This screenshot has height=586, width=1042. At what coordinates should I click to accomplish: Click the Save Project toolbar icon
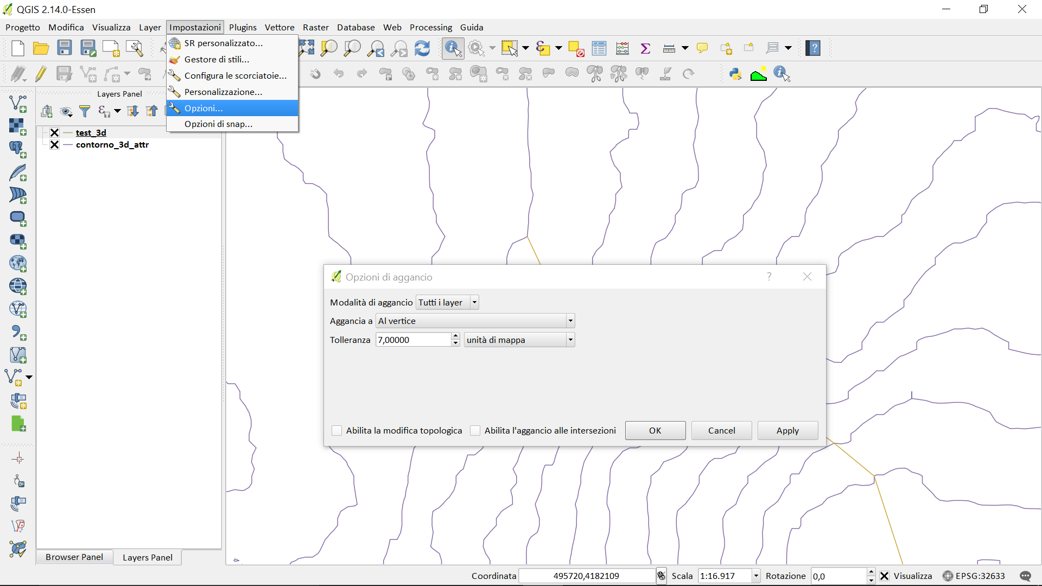65,48
